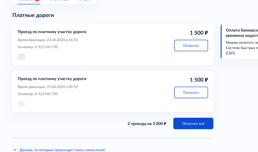
Task: Click the Оплатить всё button
Action: pos(193,123)
